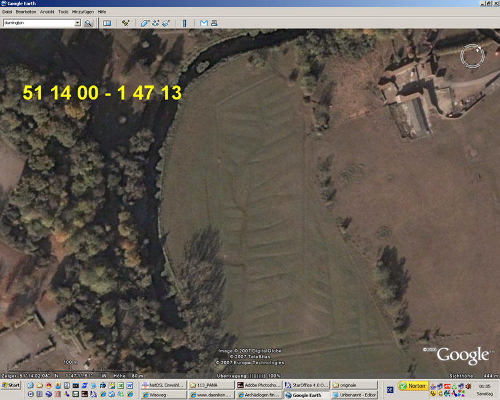Viewport: 500px width, 400px height.
Task: Open the Hinzufügen menu
Action: click(81, 12)
